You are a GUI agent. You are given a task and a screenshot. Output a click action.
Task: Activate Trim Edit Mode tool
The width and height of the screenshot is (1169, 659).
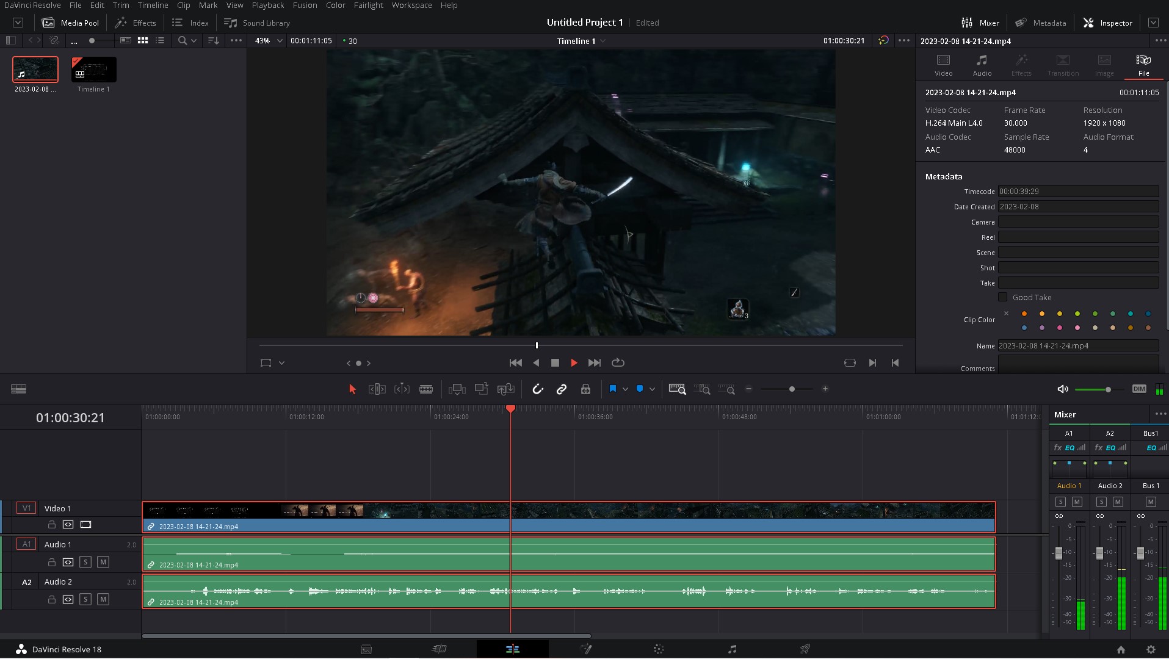tap(377, 389)
